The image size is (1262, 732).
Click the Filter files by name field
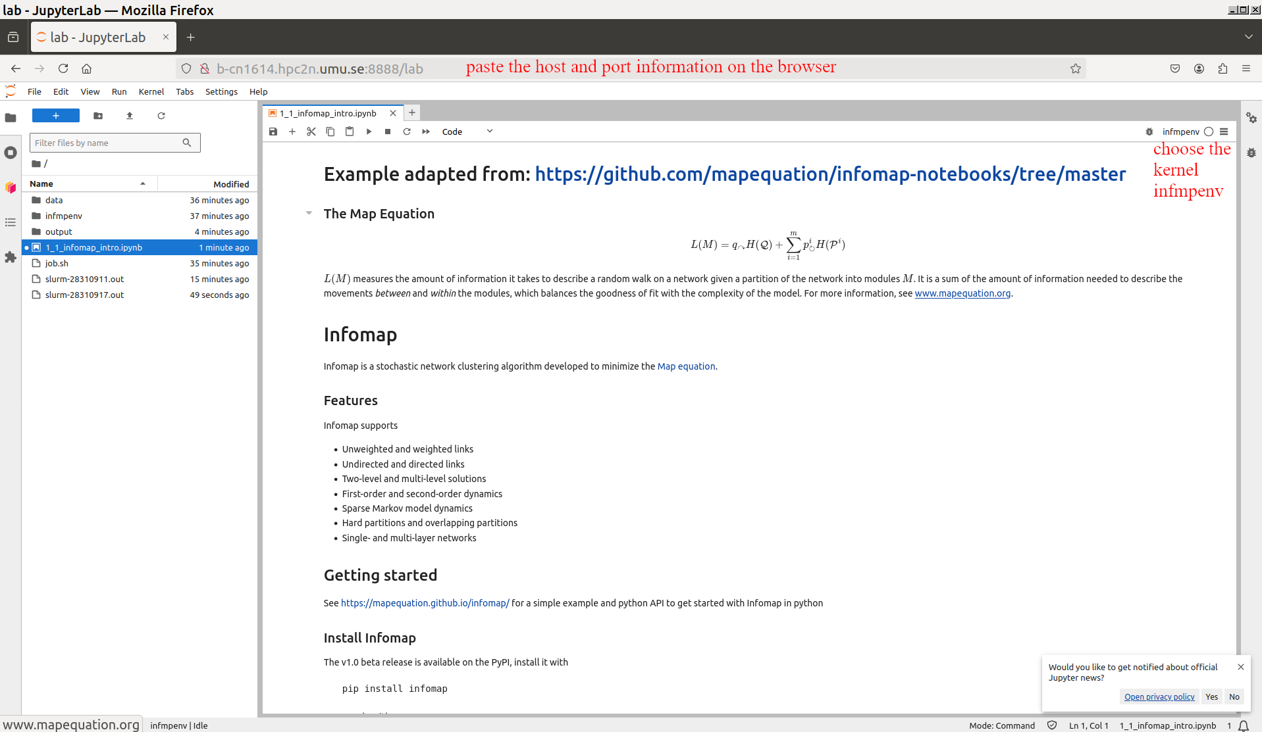click(115, 143)
